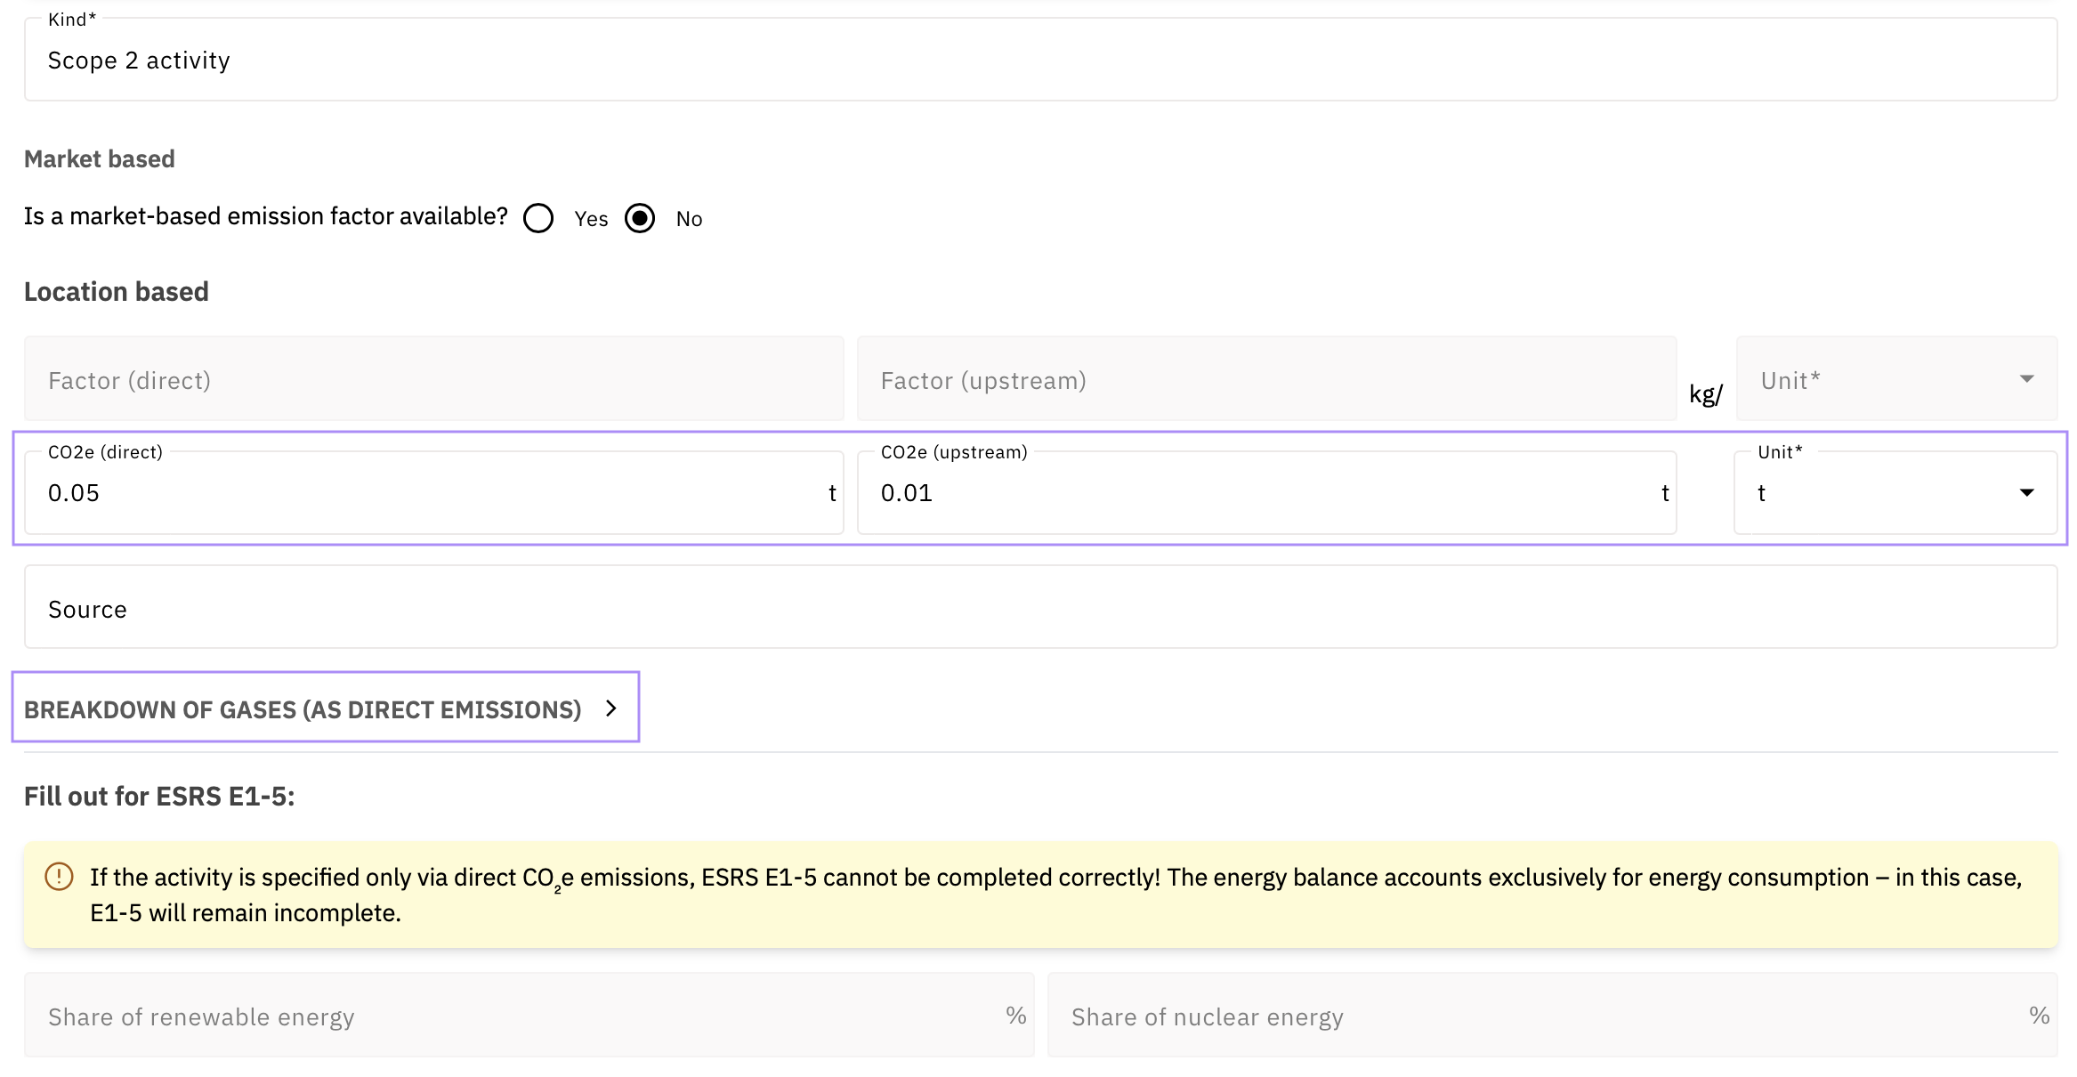Click the Source input field

[1039, 609]
